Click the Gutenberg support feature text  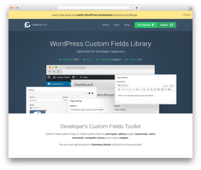point(111,59)
